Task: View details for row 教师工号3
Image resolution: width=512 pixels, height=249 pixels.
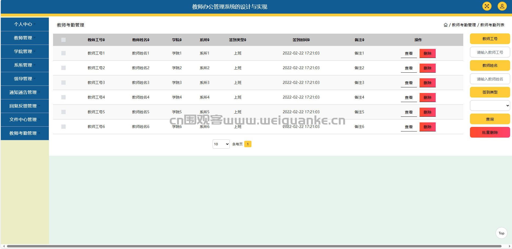Action: (409, 83)
